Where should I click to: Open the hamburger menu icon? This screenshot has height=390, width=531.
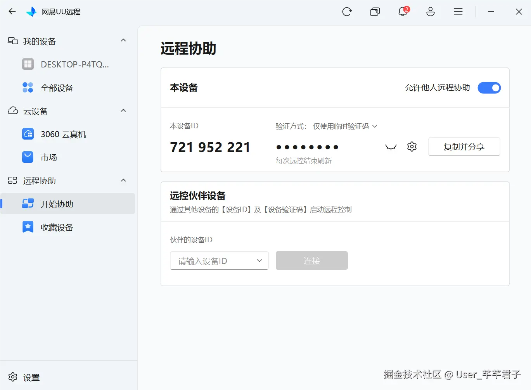pyautogui.click(x=458, y=12)
